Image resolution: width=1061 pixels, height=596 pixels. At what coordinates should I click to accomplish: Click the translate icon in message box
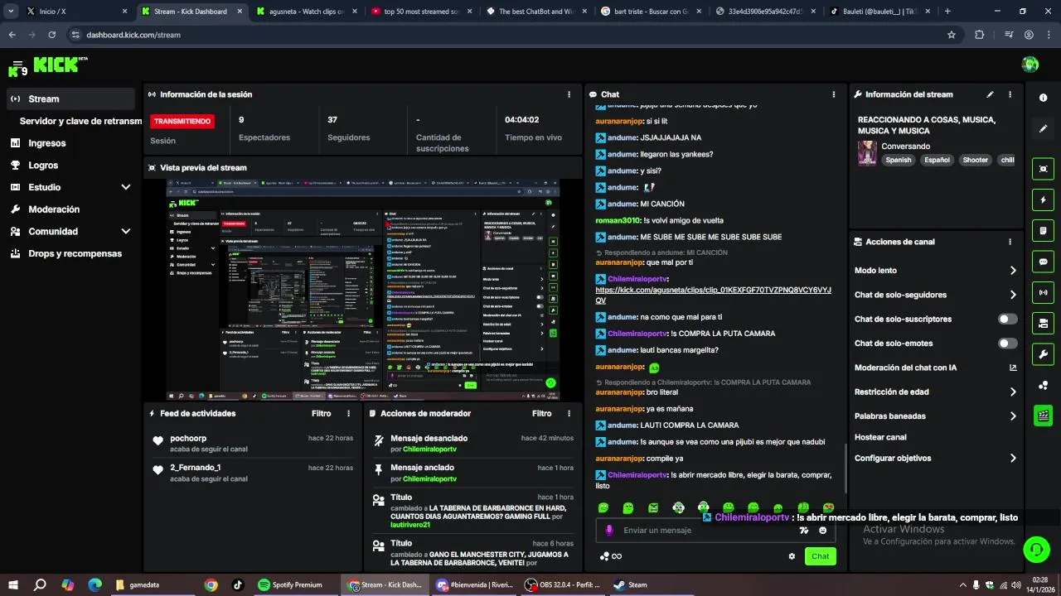point(803,531)
